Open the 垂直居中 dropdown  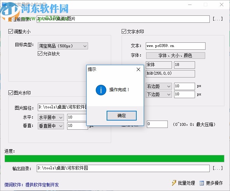(51, 126)
